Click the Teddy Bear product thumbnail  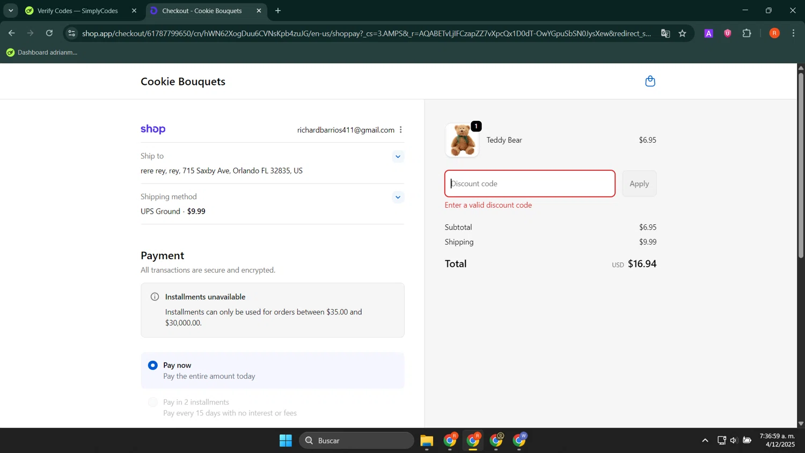click(462, 140)
